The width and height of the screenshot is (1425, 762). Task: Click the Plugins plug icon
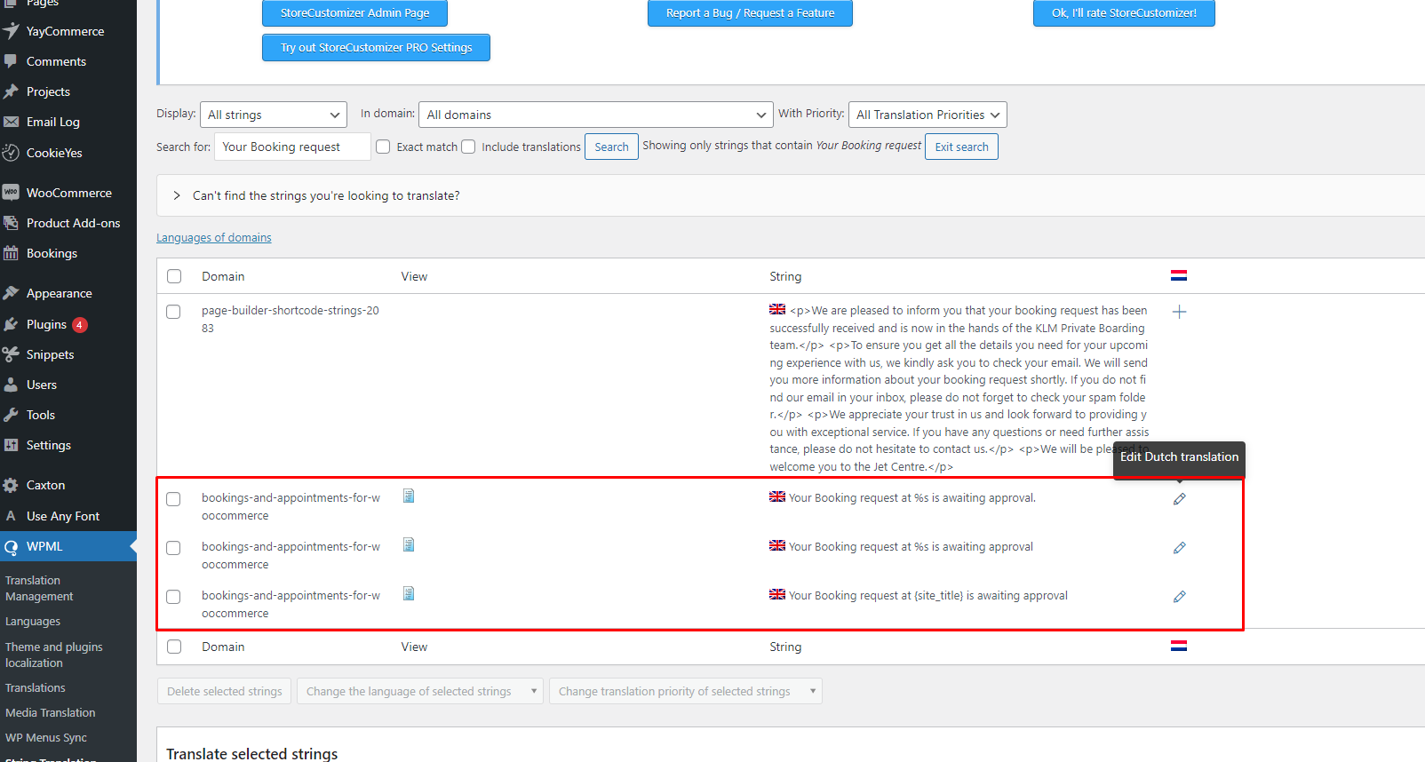[x=11, y=324]
